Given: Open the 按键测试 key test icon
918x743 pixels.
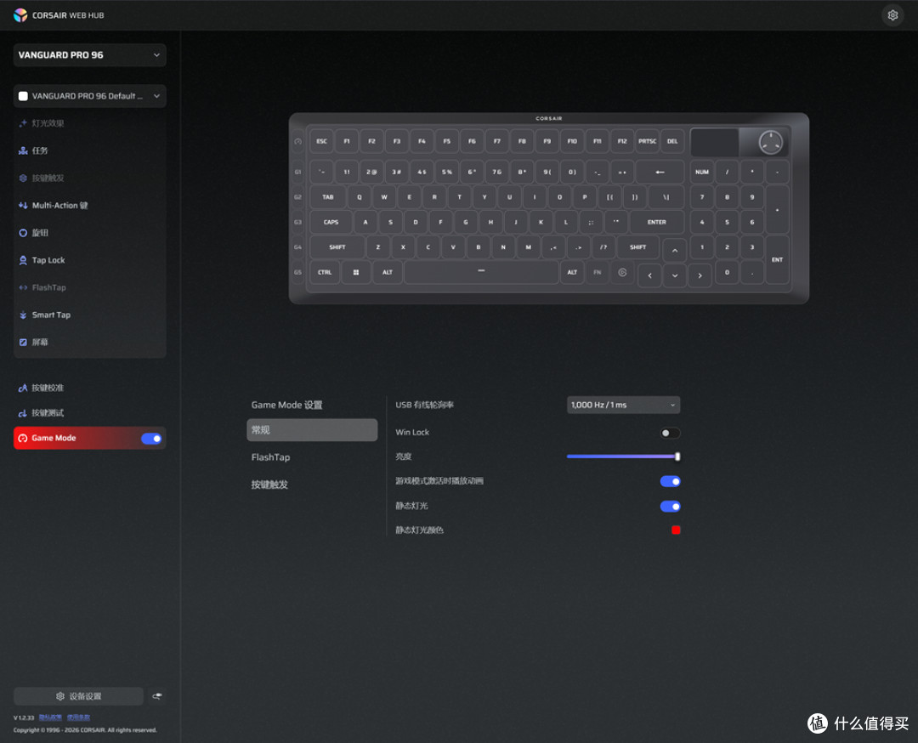Looking at the screenshot, I should pyautogui.click(x=23, y=413).
